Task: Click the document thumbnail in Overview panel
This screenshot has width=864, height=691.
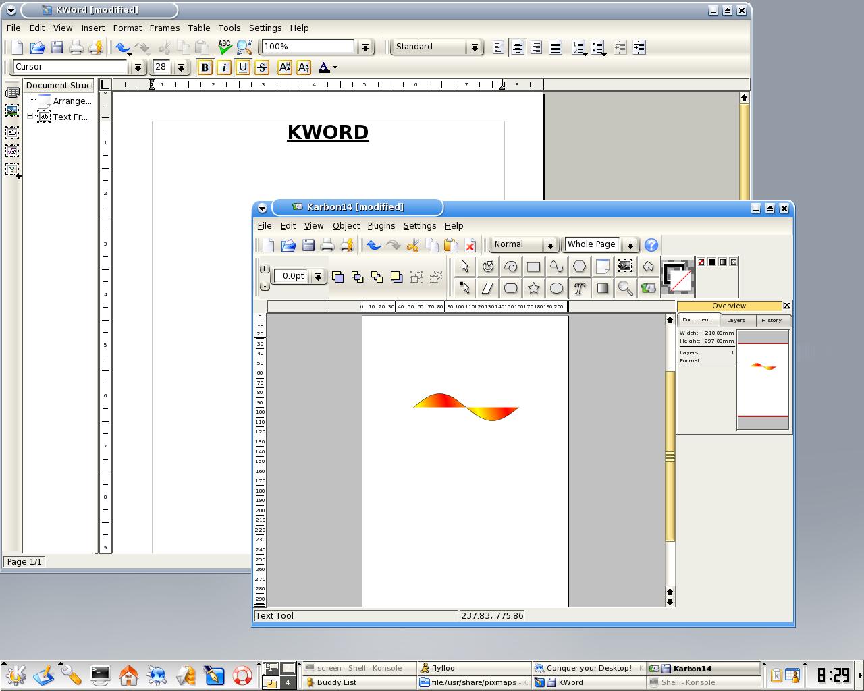Action: click(763, 380)
